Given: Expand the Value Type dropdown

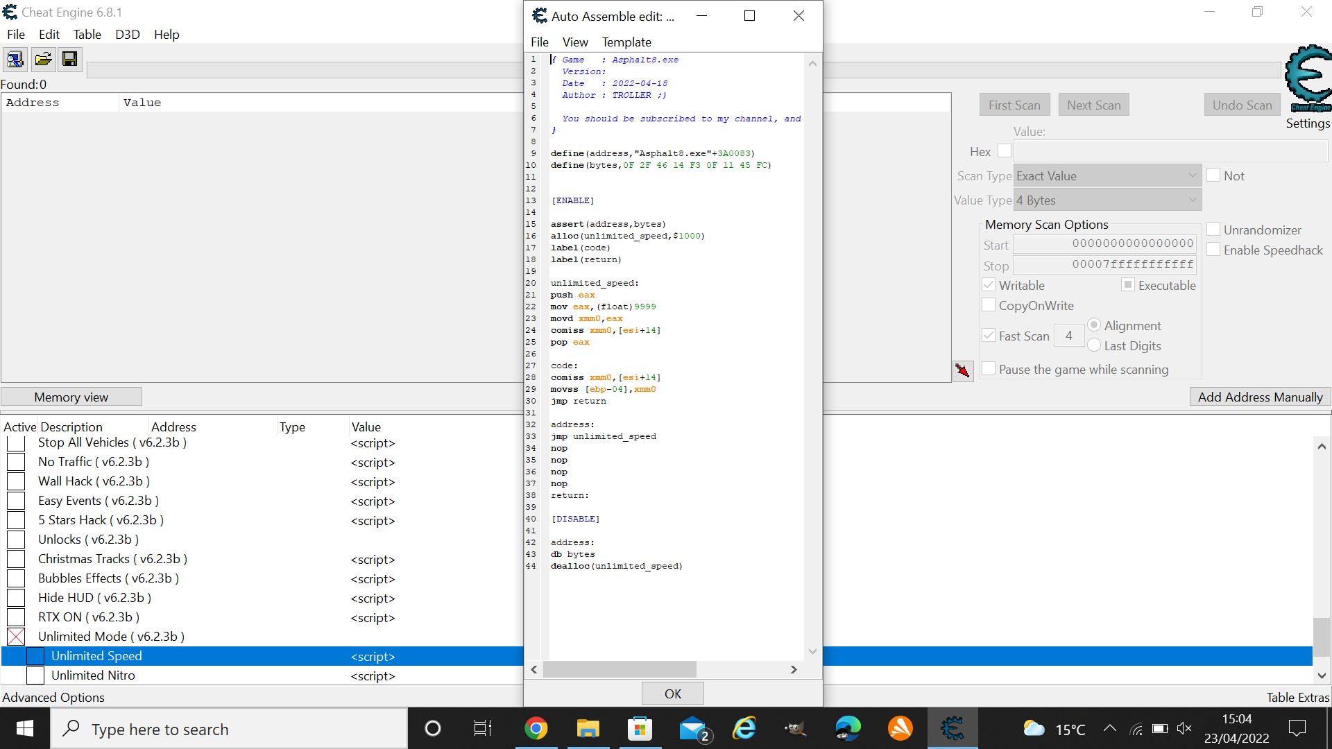Looking at the screenshot, I should [x=1193, y=199].
